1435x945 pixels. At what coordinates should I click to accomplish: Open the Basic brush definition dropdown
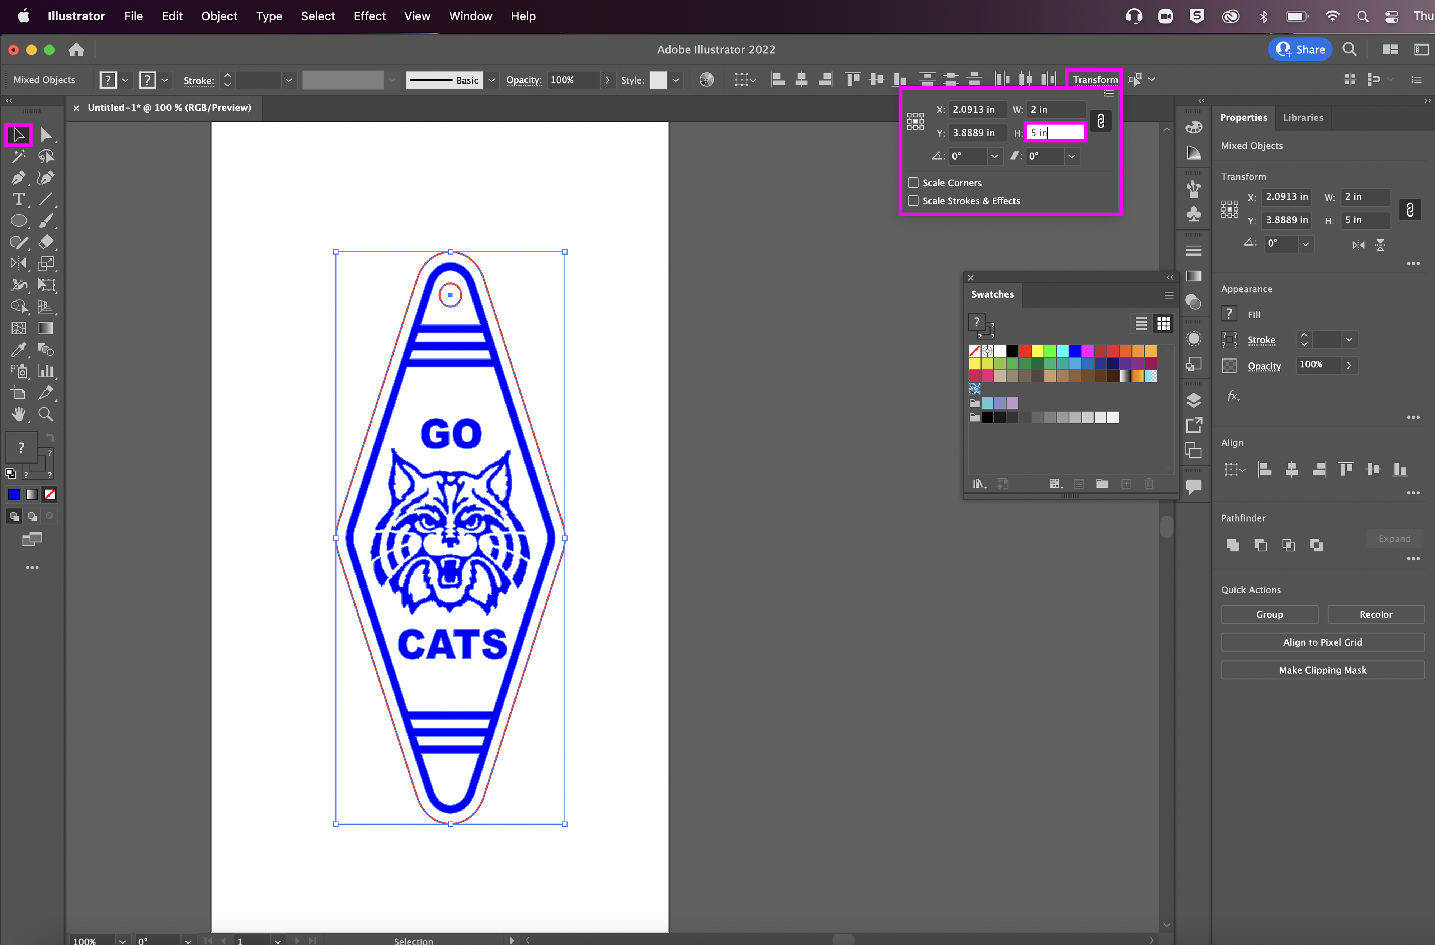click(492, 80)
